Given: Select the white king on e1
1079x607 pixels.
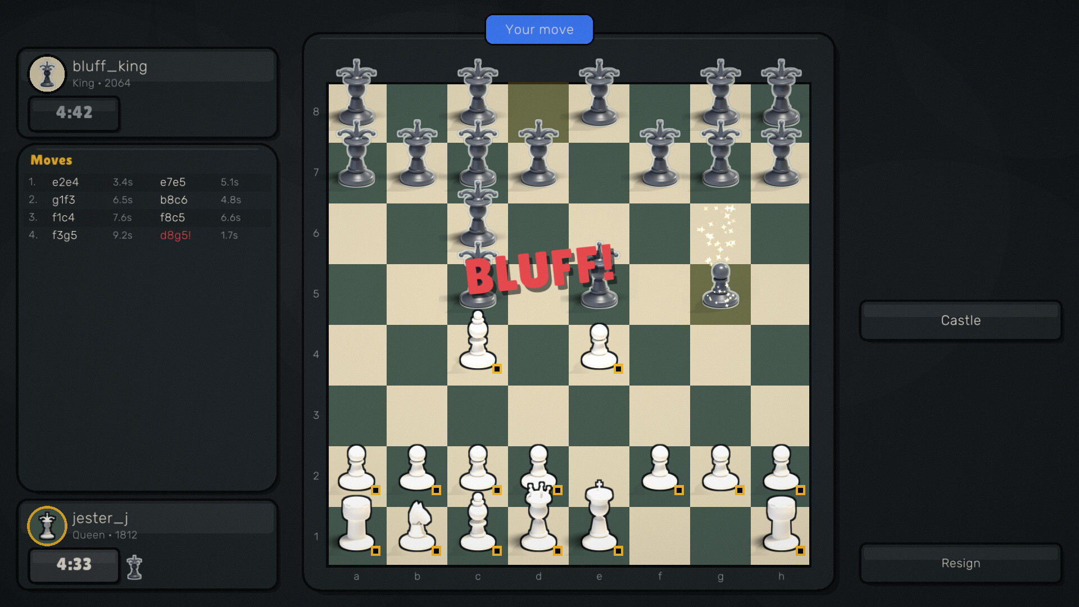Looking at the screenshot, I should 599,517.
